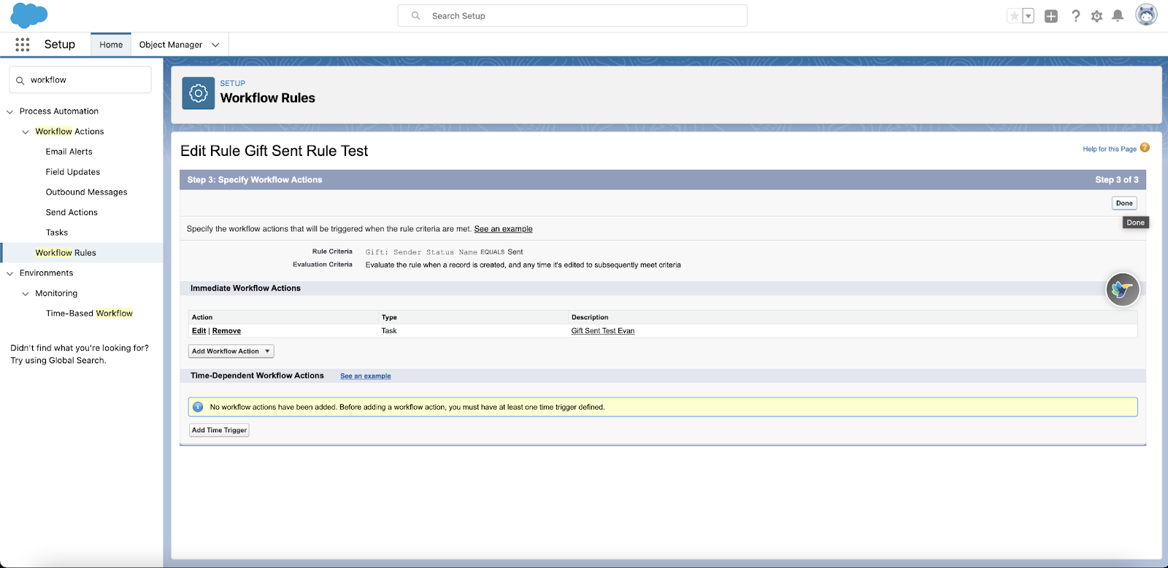Screen dimensions: 1168x568
Task: Open Outbound Messages in the sidebar
Action: click(x=87, y=192)
